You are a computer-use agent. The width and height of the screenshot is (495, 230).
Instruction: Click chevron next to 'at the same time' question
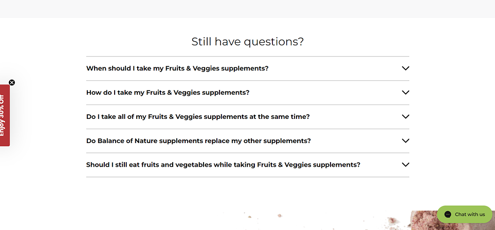coord(405,117)
